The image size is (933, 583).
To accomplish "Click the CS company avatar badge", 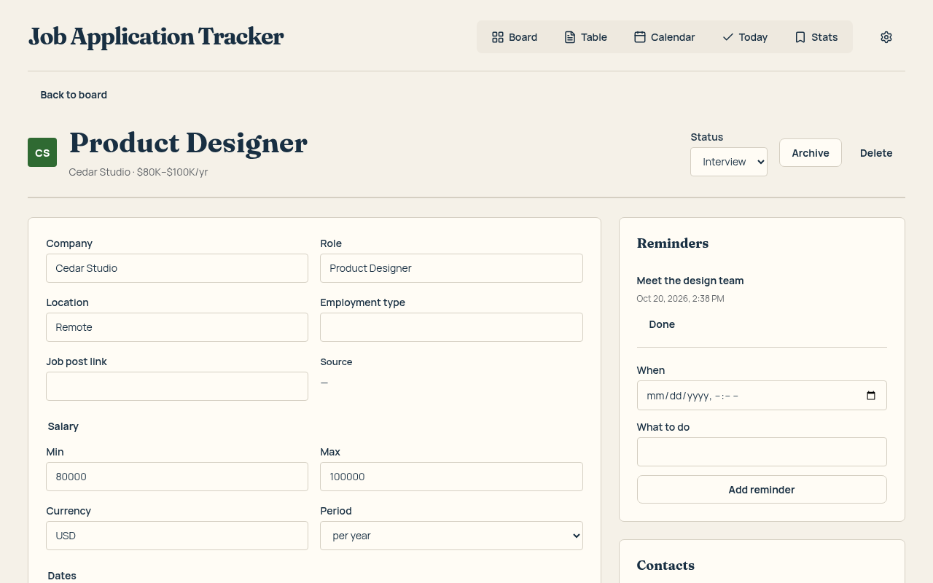I will (42, 152).
